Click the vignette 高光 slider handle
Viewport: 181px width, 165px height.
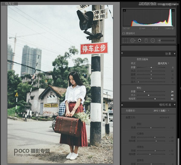[x=138, y=82]
